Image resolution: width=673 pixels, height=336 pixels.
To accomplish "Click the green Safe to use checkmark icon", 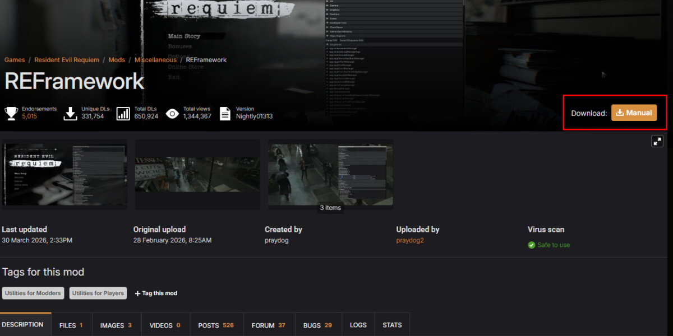I will click(532, 245).
